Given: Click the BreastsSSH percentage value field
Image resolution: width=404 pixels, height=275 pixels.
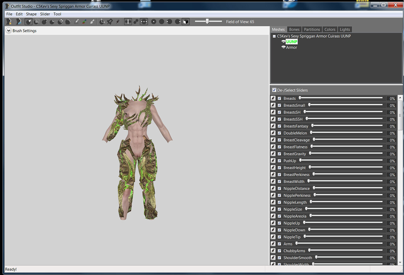Looking at the screenshot, I should pyautogui.click(x=391, y=119).
